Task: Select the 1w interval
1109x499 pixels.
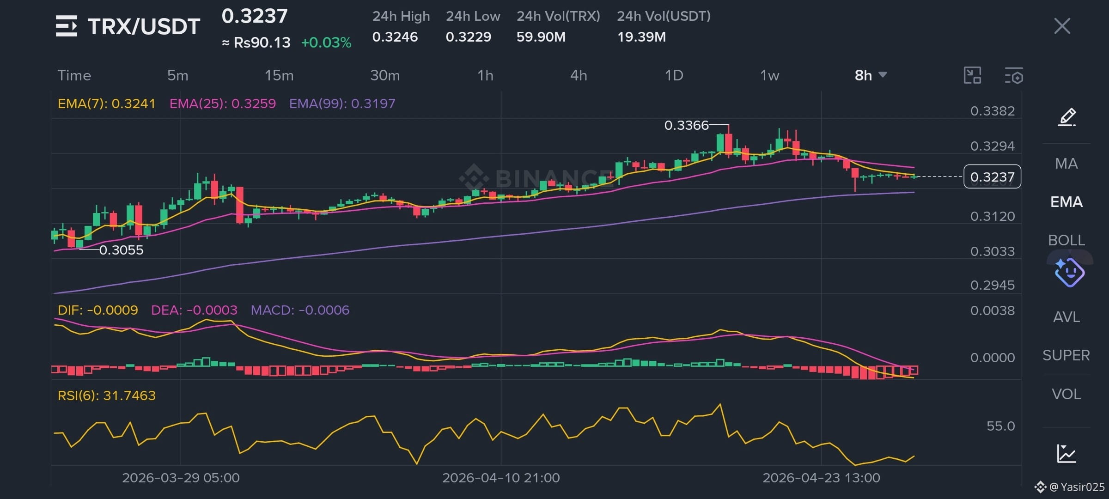Action: click(769, 75)
